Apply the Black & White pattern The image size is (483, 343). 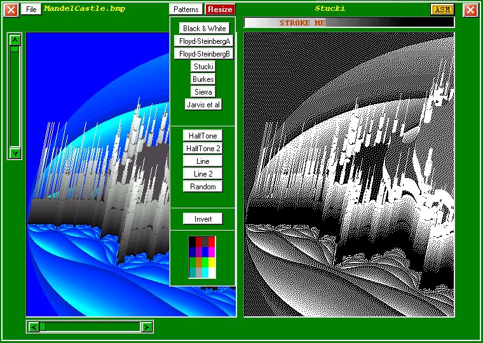point(205,29)
